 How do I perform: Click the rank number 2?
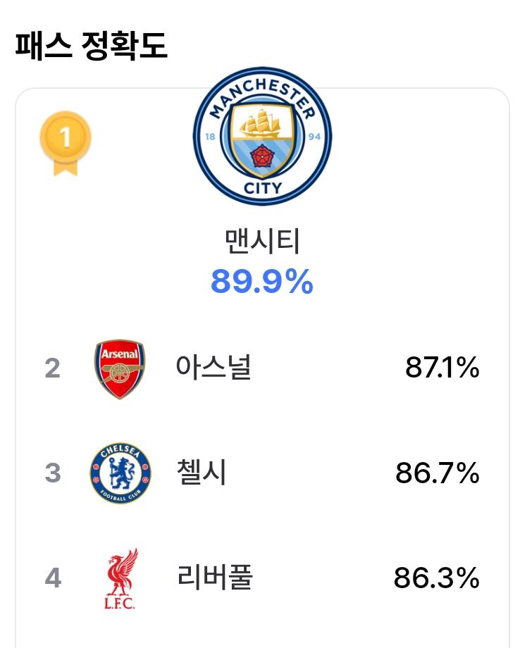pyautogui.click(x=53, y=368)
